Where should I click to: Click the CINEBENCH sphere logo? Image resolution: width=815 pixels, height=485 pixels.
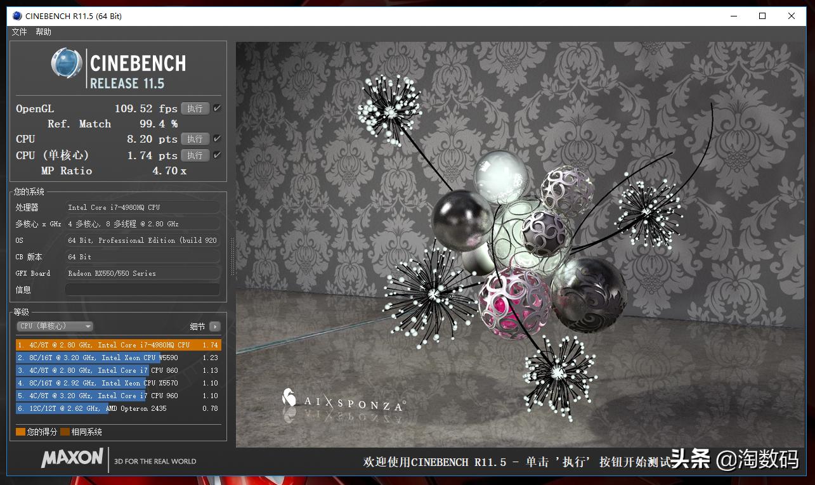[x=66, y=64]
